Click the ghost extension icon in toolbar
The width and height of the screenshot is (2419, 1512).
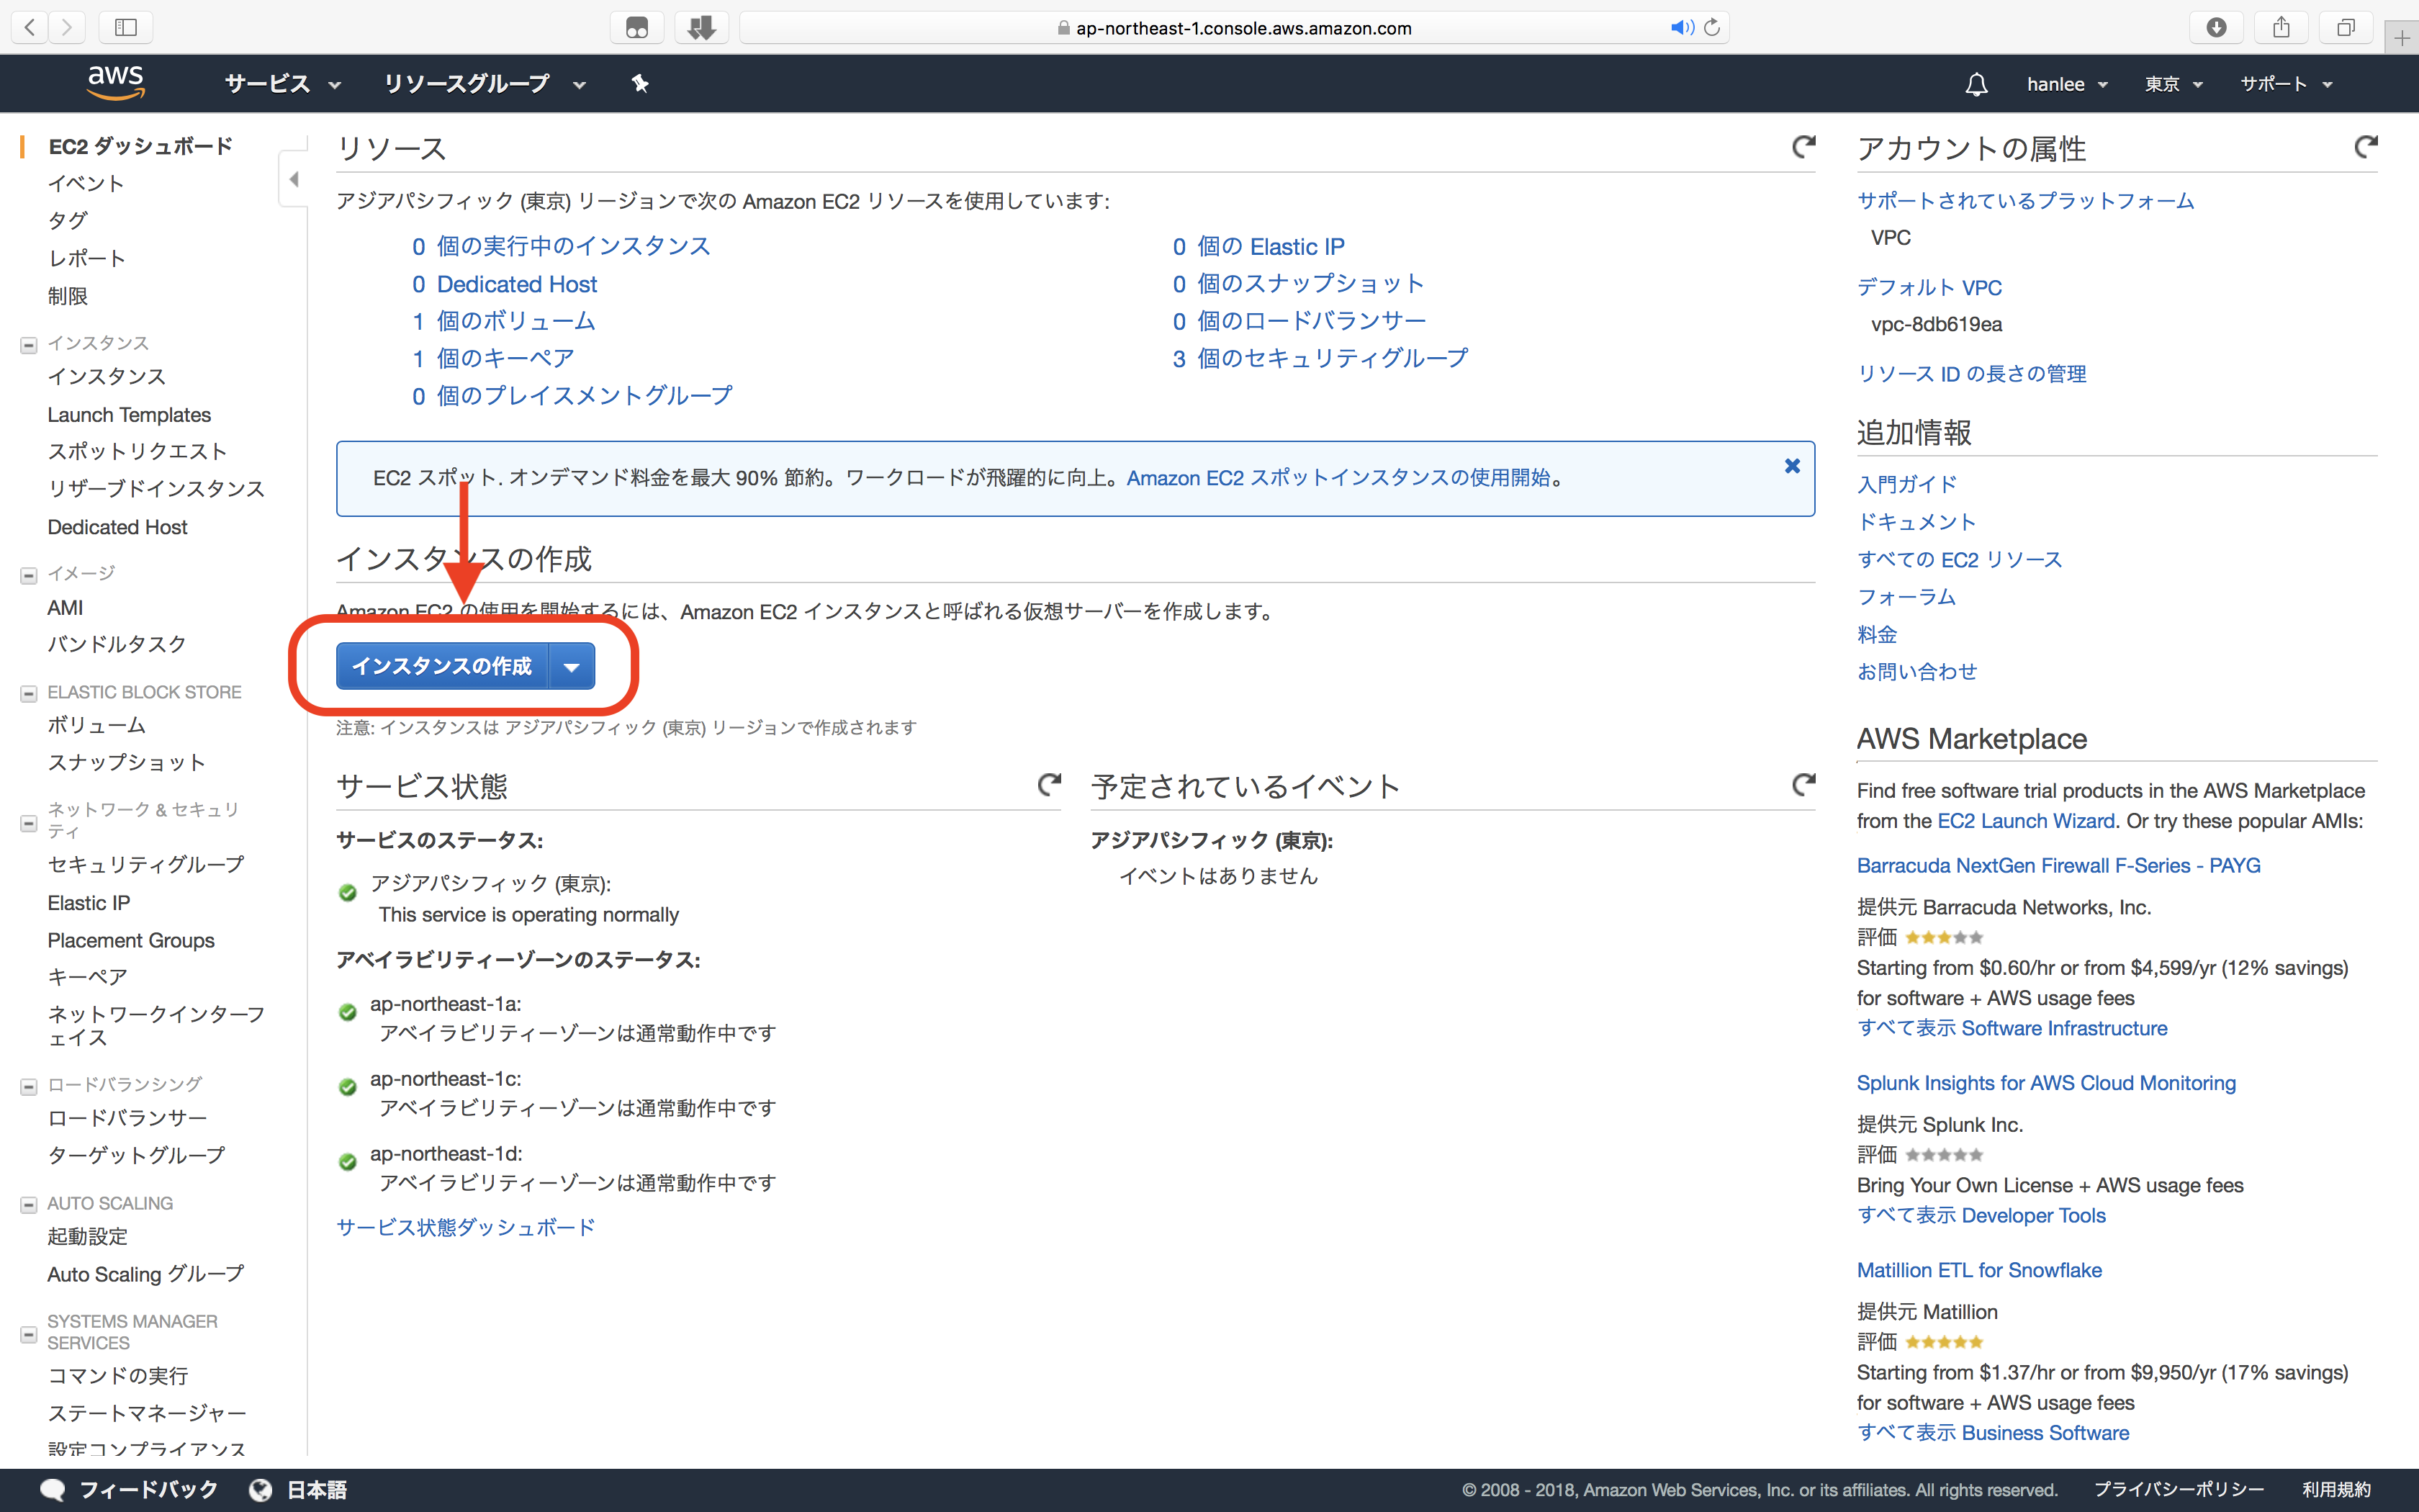636,27
